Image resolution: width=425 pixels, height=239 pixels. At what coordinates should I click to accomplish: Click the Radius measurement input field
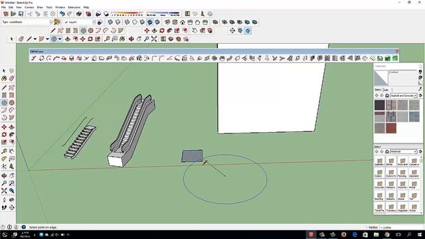coord(401,227)
